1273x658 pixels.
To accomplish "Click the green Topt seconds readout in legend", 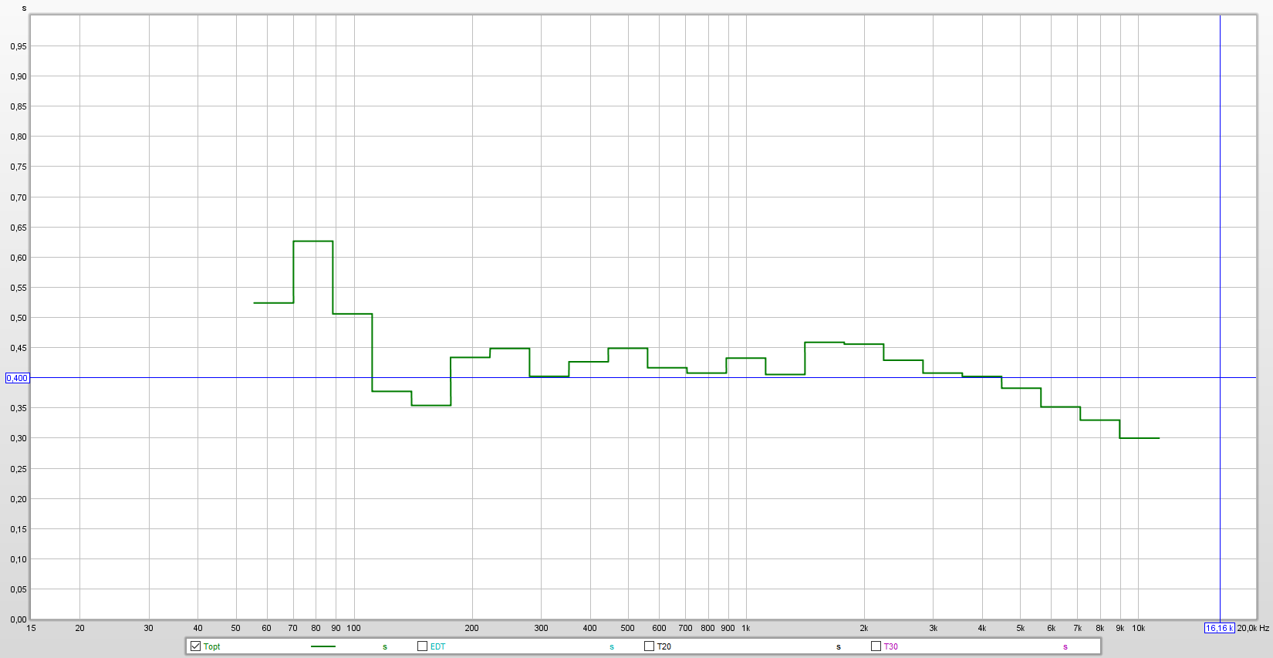I will (x=384, y=646).
